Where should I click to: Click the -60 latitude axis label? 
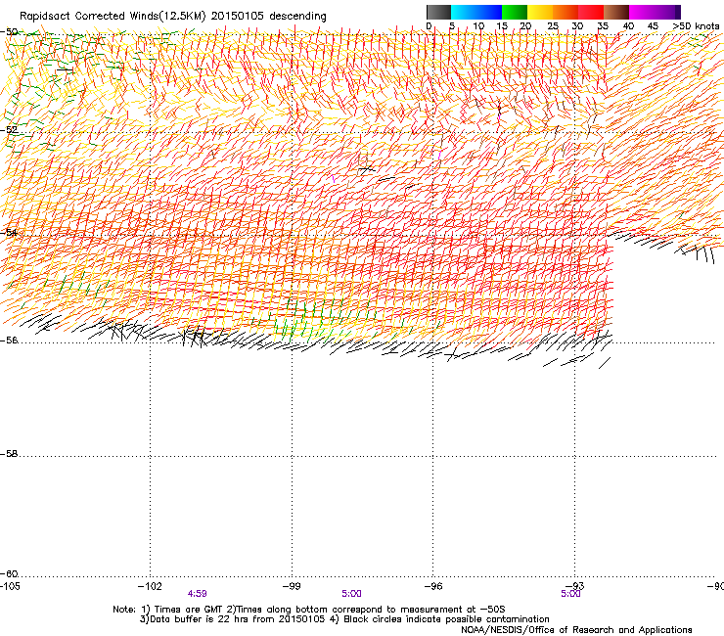[9, 574]
